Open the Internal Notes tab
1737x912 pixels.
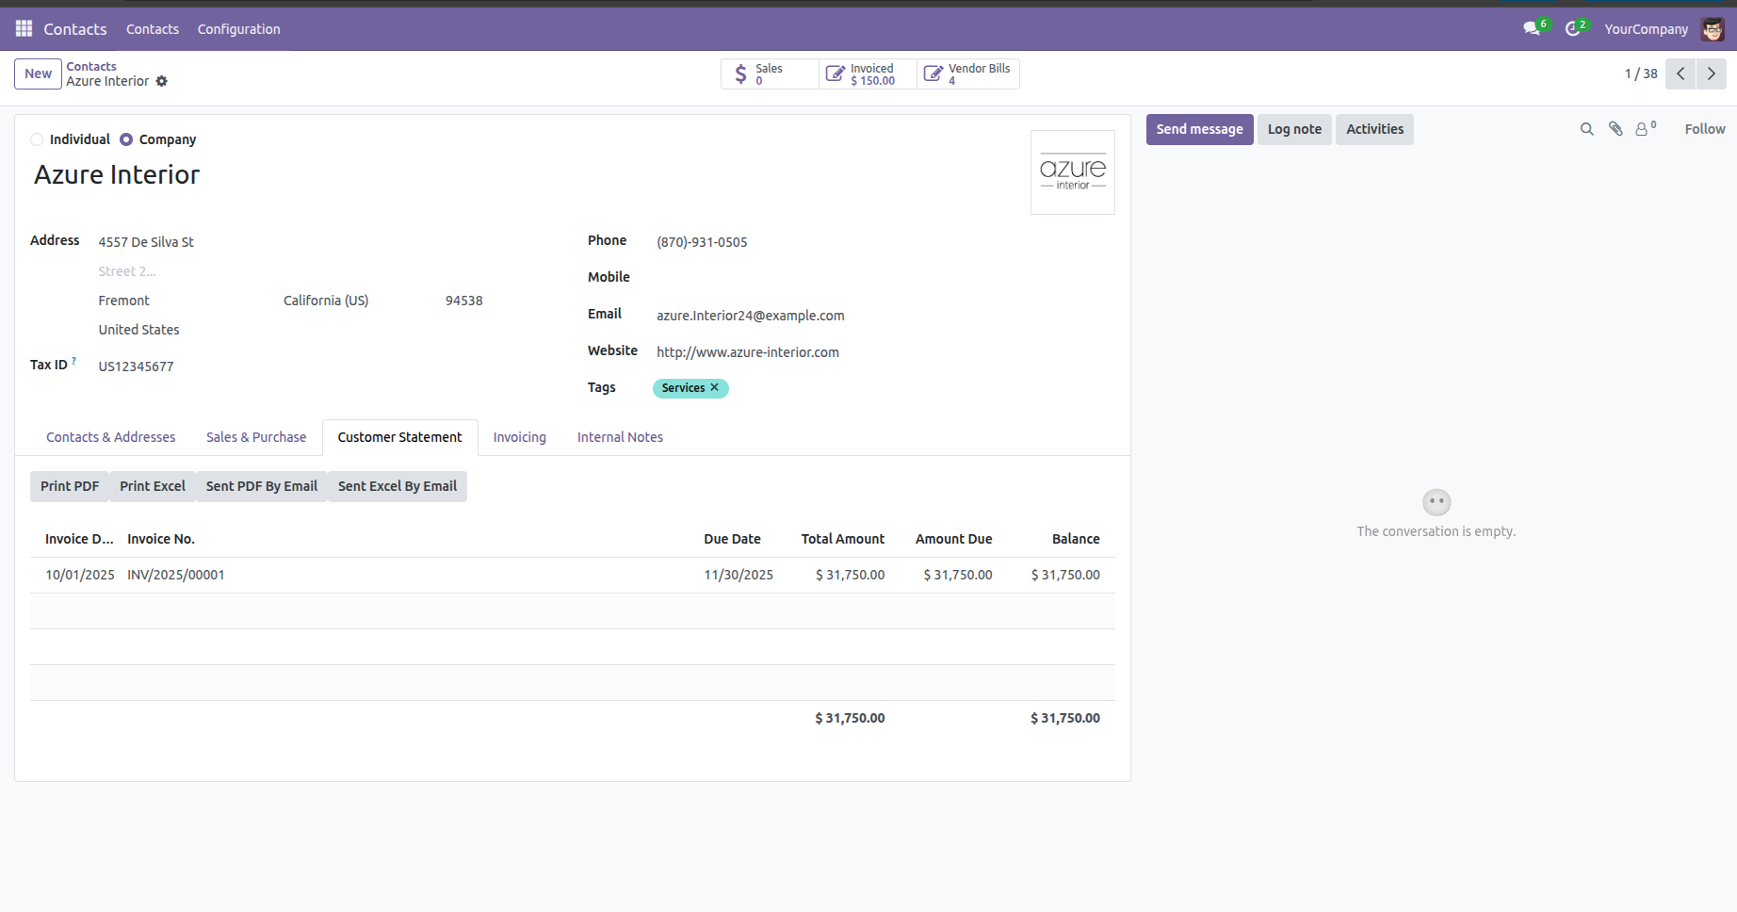pos(620,437)
